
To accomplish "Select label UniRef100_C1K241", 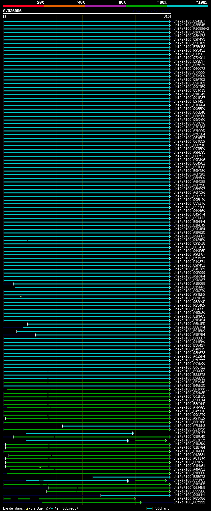I will pos(189,94).
